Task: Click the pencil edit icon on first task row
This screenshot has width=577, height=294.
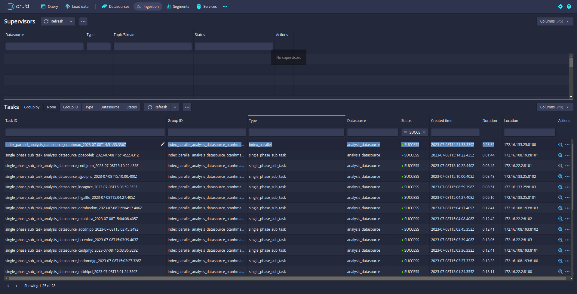Action: pos(163,144)
